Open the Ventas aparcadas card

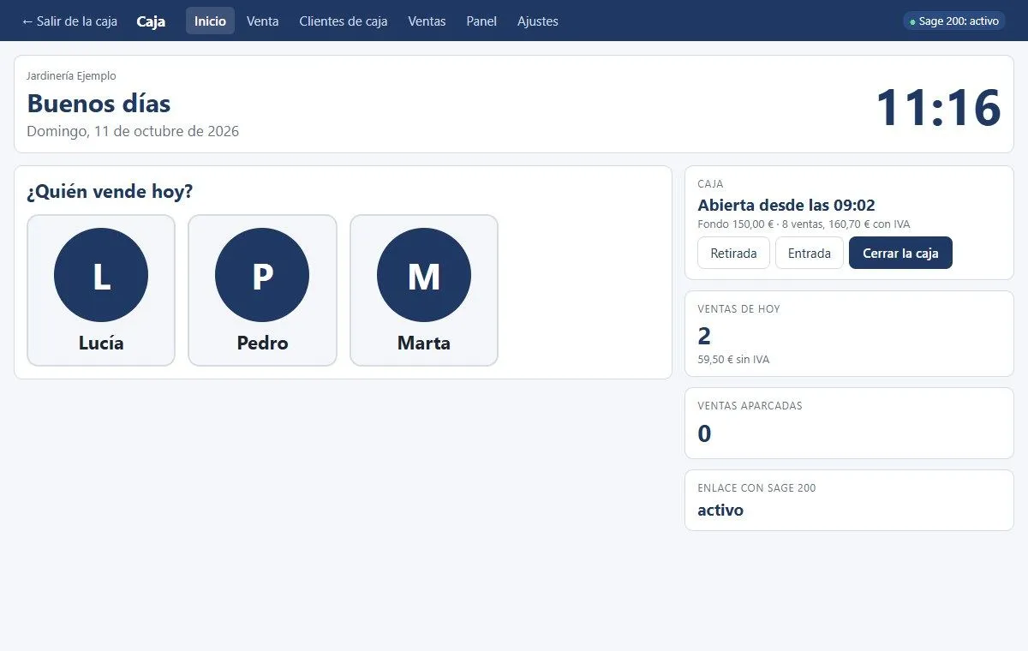pyautogui.click(x=849, y=423)
